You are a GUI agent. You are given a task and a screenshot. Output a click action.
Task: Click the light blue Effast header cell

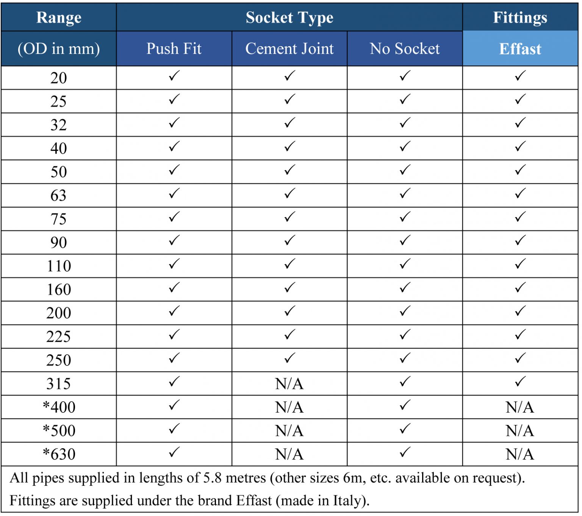coord(520,48)
